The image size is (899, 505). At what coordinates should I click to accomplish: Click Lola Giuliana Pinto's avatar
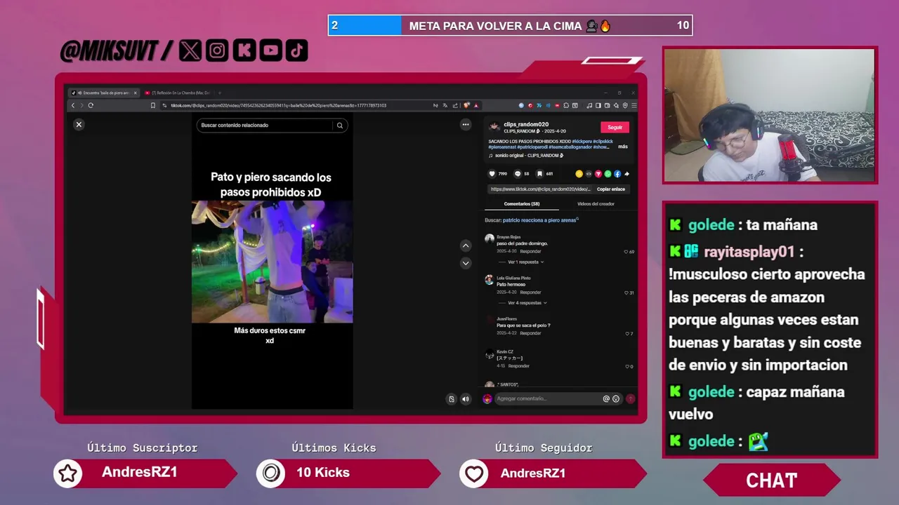tap(489, 279)
